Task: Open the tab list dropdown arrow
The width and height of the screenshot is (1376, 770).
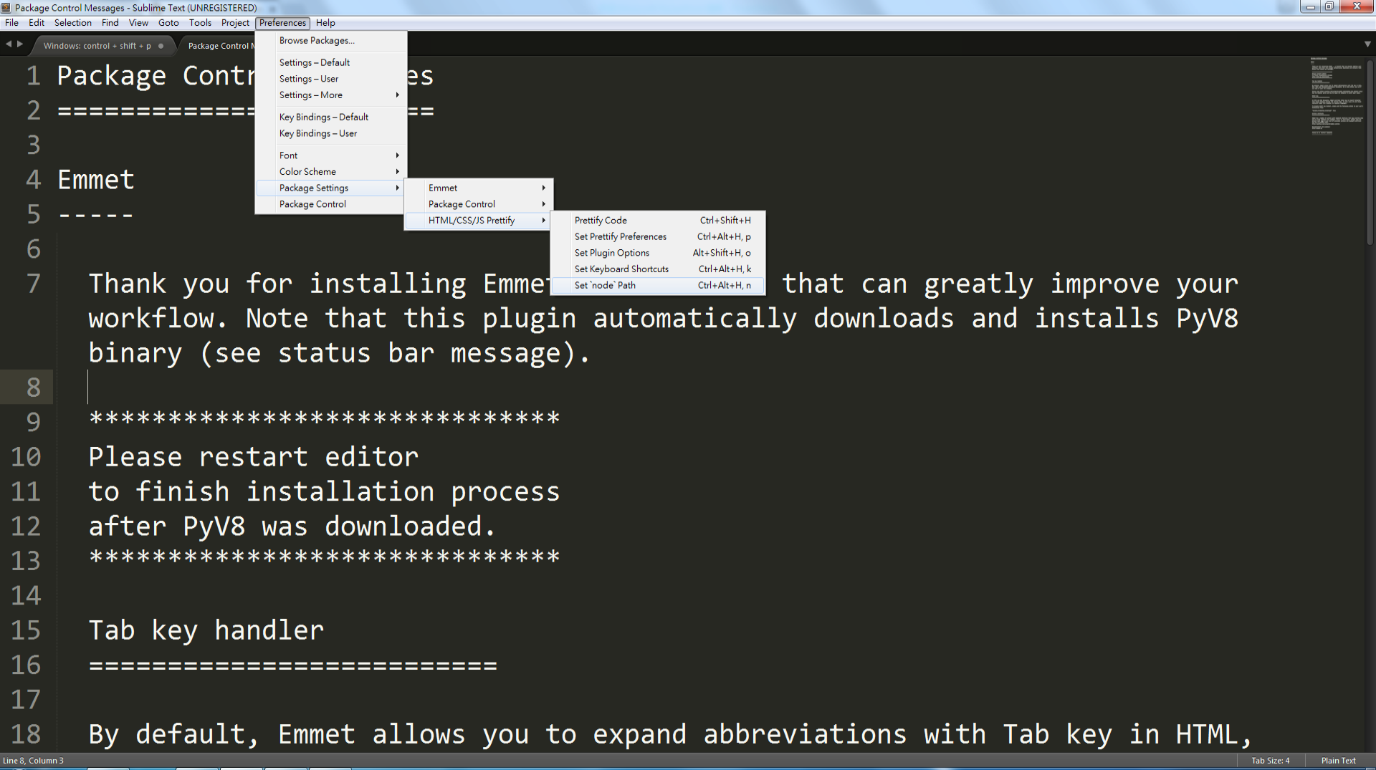Action: [x=1367, y=44]
